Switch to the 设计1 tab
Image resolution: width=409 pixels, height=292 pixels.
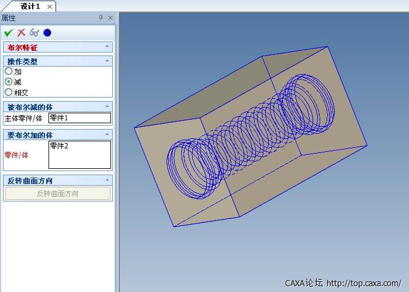[30, 6]
